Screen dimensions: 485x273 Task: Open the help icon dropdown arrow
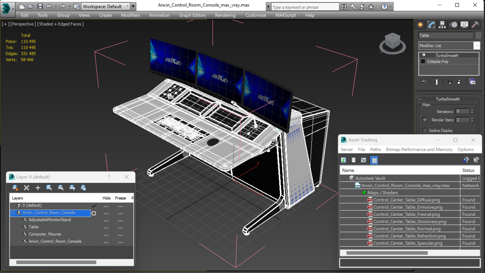[x=390, y=7]
